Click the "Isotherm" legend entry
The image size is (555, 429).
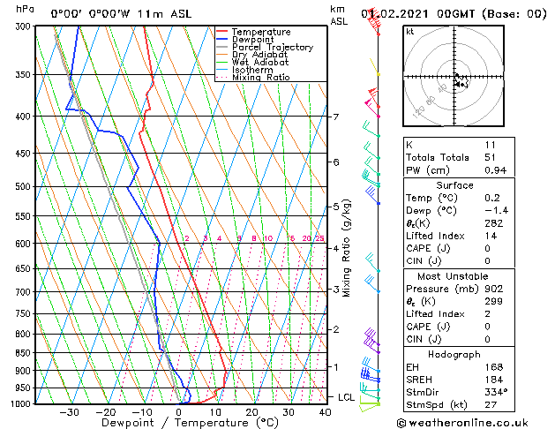(252, 70)
